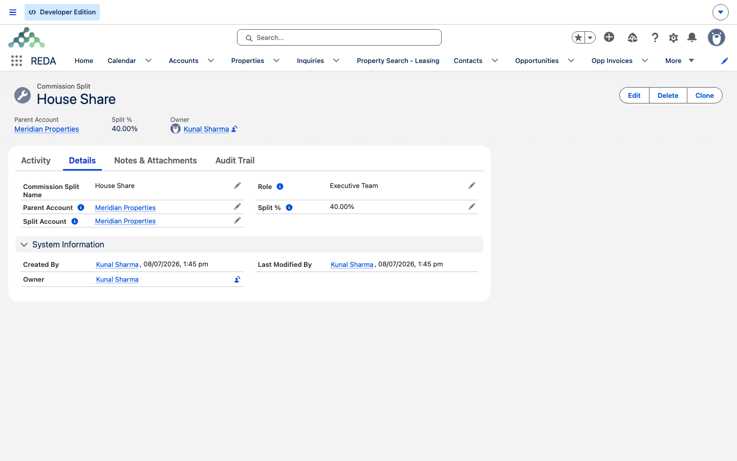This screenshot has height=461, width=737.
Task: Open the Audit Trail tab
Action: pos(235,160)
